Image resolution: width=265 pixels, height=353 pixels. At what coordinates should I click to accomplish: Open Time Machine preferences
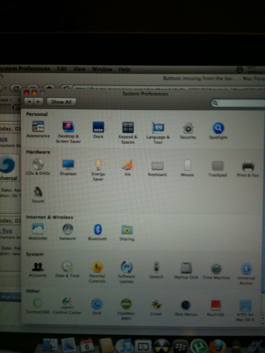[x=216, y=271]
